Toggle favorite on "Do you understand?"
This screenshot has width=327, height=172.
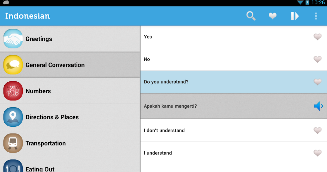click(317, 82)
